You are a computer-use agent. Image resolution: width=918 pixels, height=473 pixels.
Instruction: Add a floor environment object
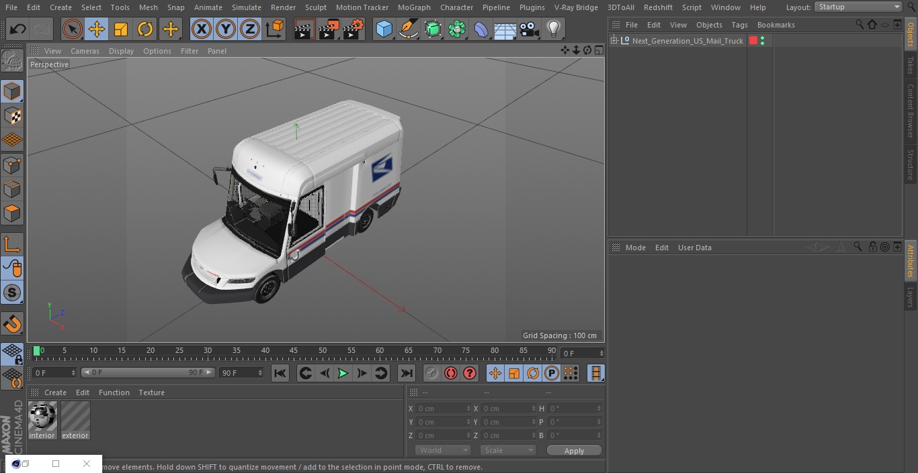(505, 29)
